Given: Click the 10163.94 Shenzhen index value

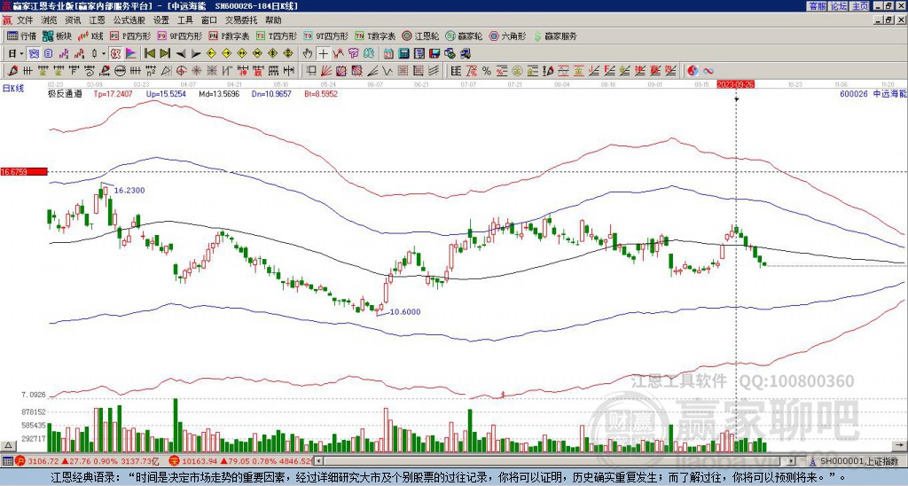Looking at the screenshot, I should pos(199,461).
